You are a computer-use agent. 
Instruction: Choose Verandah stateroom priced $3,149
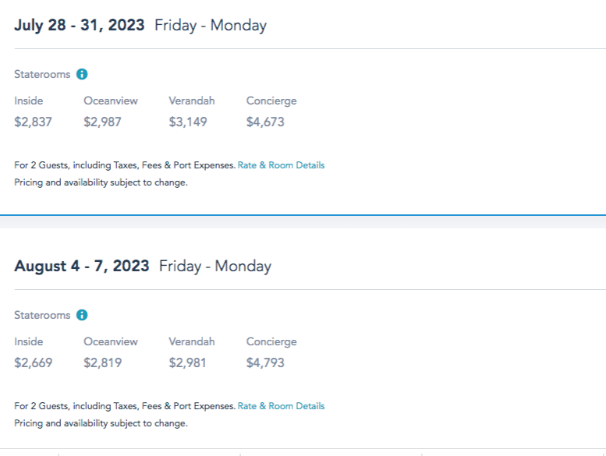coord(187,122)
